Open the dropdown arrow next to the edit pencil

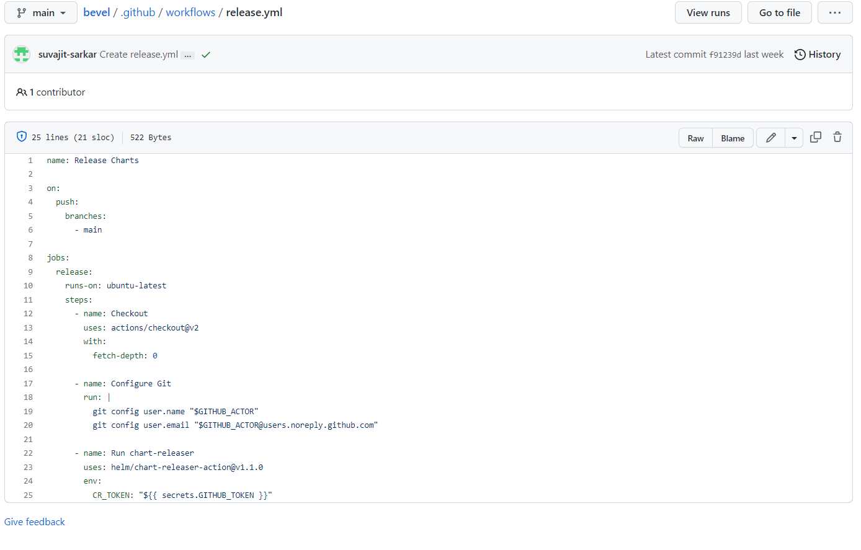[794, 137]
